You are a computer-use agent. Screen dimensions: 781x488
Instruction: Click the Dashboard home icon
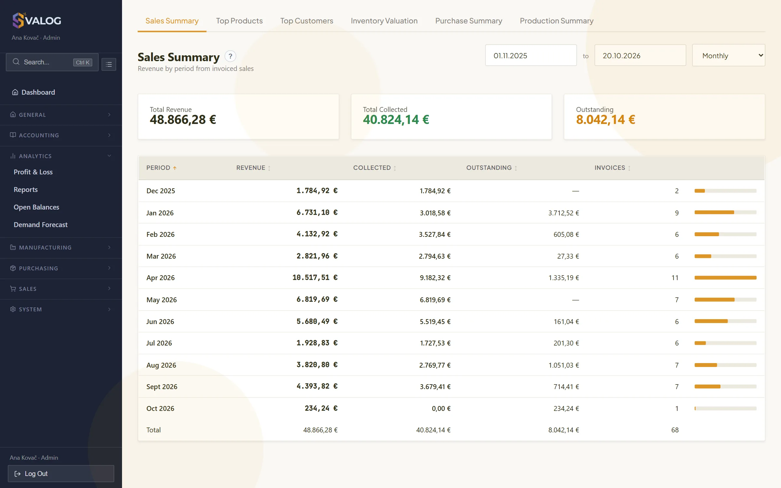pyautogui.click(x=15, y=92)
